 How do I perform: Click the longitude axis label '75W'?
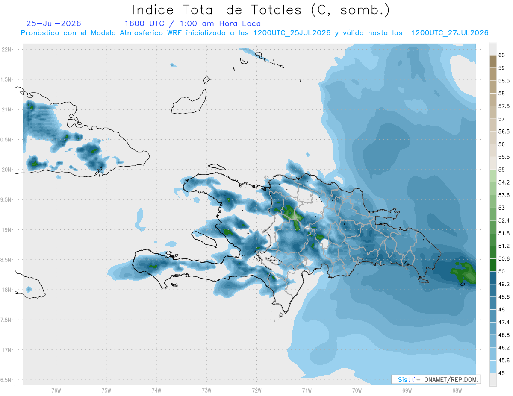pyautogui.click(x=106, y=390)
